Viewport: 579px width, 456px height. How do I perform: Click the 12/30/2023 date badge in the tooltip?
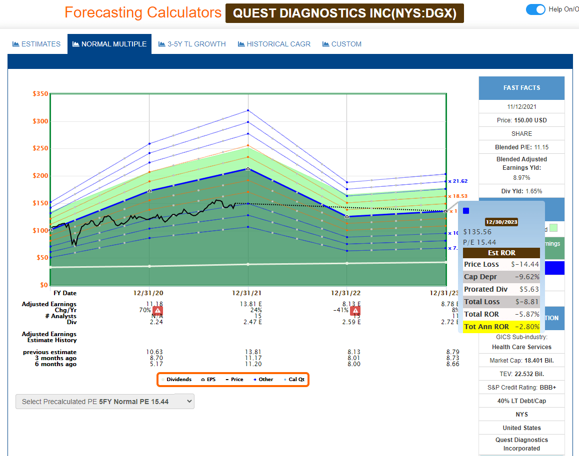tap(501, 221)
